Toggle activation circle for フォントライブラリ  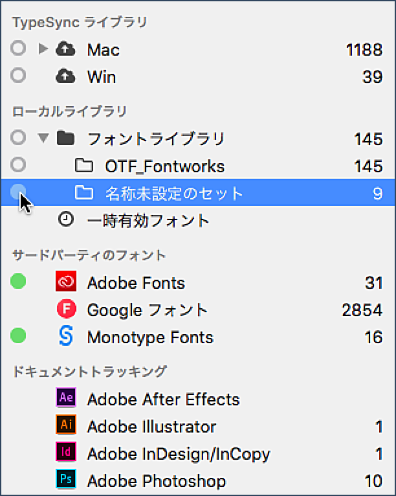coord(18,138)
